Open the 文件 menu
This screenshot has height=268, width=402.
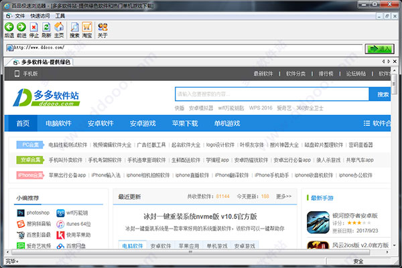[x=19, y=16]
